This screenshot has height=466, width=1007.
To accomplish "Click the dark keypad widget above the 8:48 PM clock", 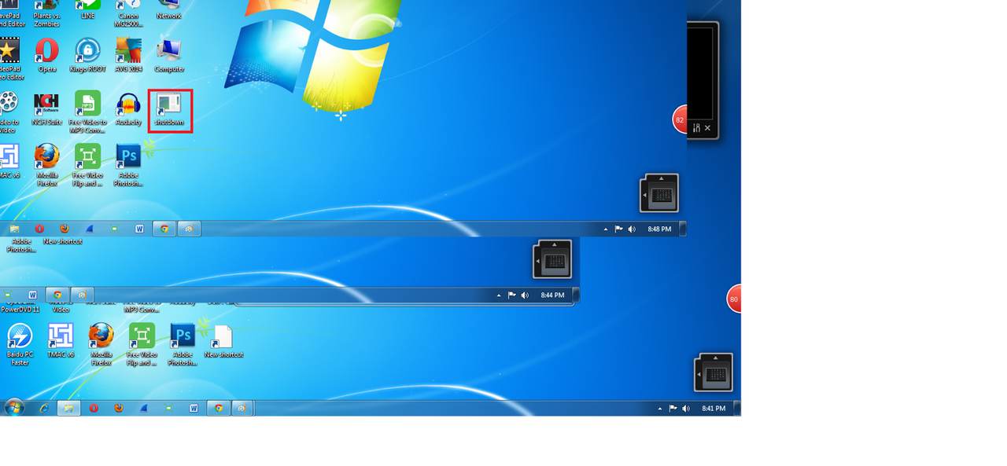I will coord(659,193).
